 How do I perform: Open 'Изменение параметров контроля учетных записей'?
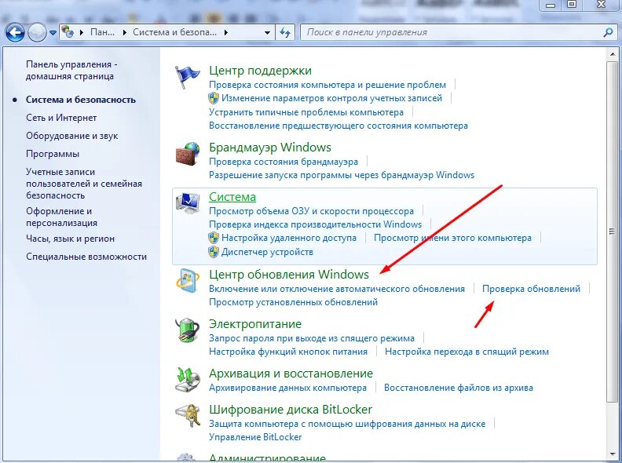[331, 98]
